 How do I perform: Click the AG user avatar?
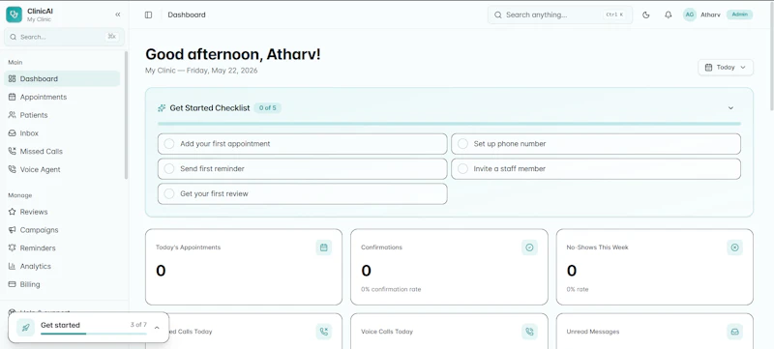pos(690,15)
